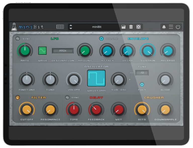Open the sub oscillator tune -12 box

point(142,73)
